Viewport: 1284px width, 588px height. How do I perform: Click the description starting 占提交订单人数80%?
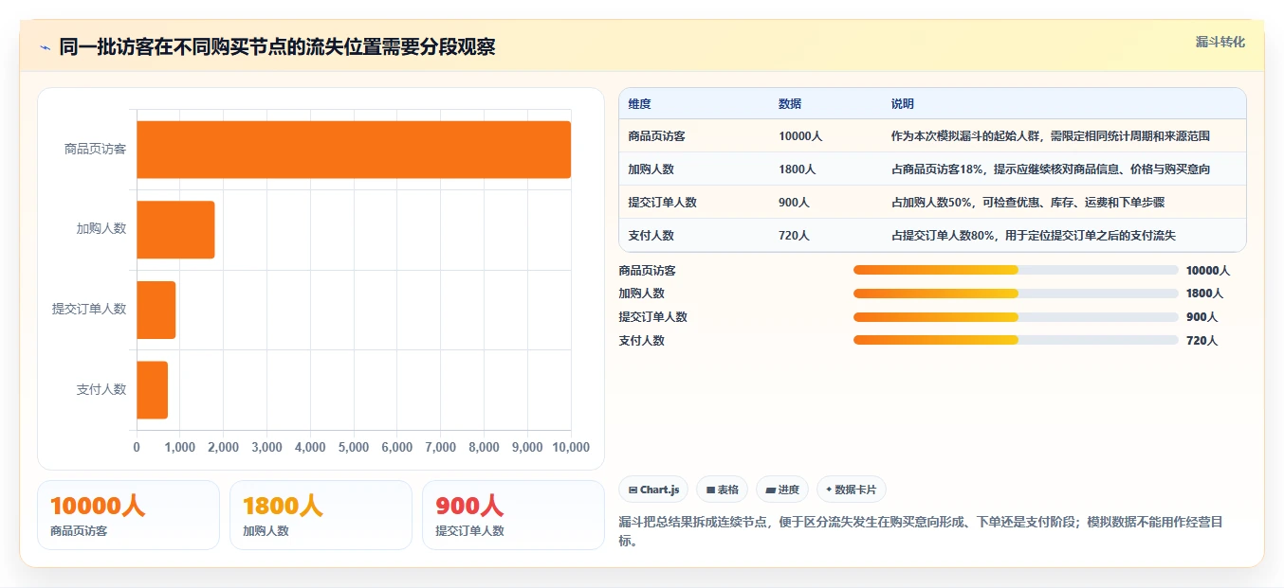pos(1034,236)
